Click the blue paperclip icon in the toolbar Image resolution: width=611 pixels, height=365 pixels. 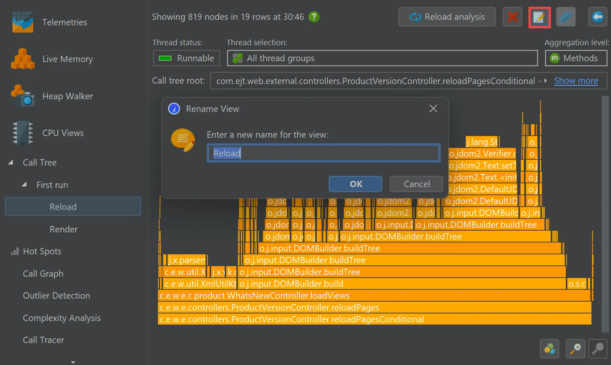point(566,17)
